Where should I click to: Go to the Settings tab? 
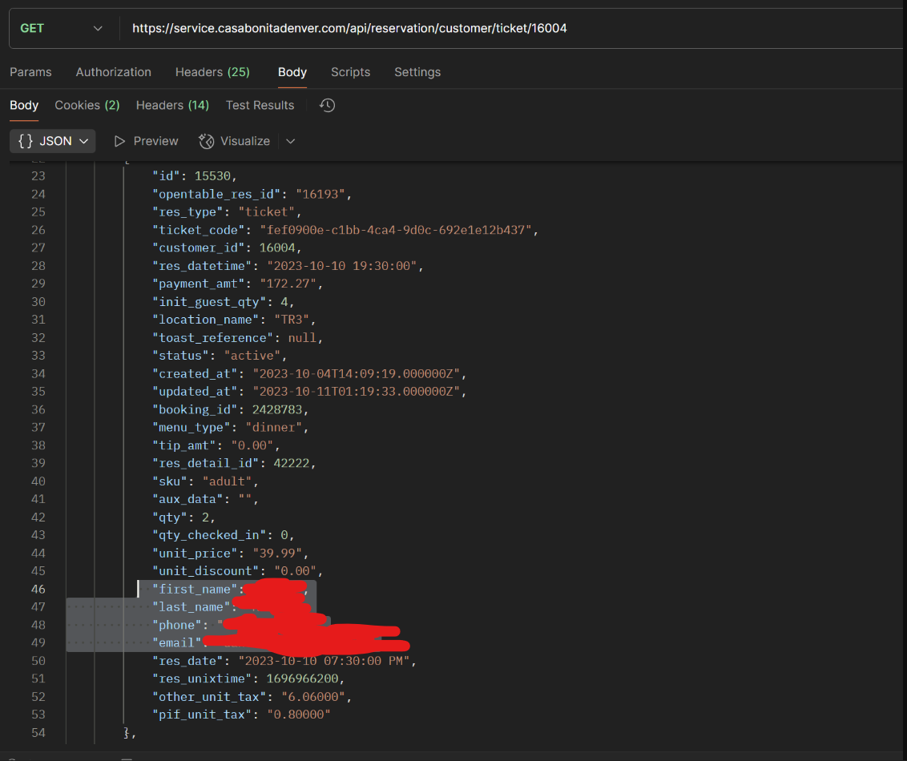tap(417, 72)
